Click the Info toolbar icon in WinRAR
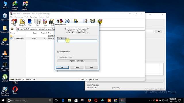The height and width of the screenshot is (103, 184). [x=67, y=21]
